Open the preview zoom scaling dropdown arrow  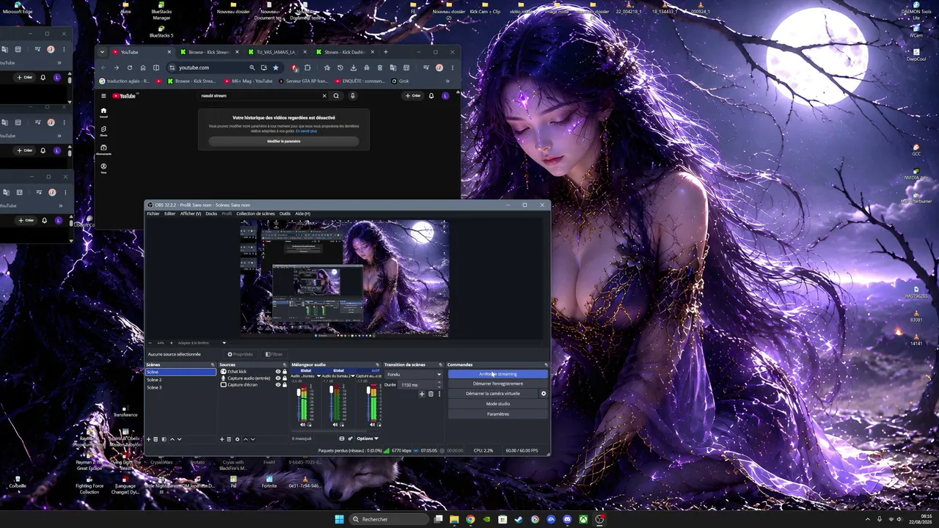224,343
